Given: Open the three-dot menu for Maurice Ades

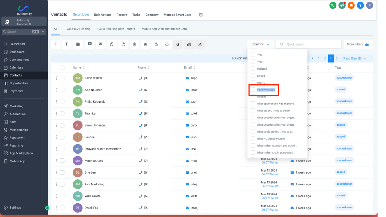Looking at the screenshot, I should click(56, 161).
